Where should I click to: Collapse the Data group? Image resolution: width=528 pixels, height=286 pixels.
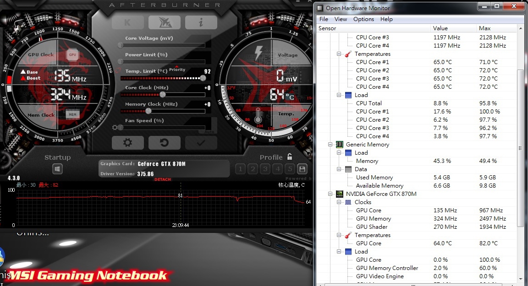(x=339, y=169)
